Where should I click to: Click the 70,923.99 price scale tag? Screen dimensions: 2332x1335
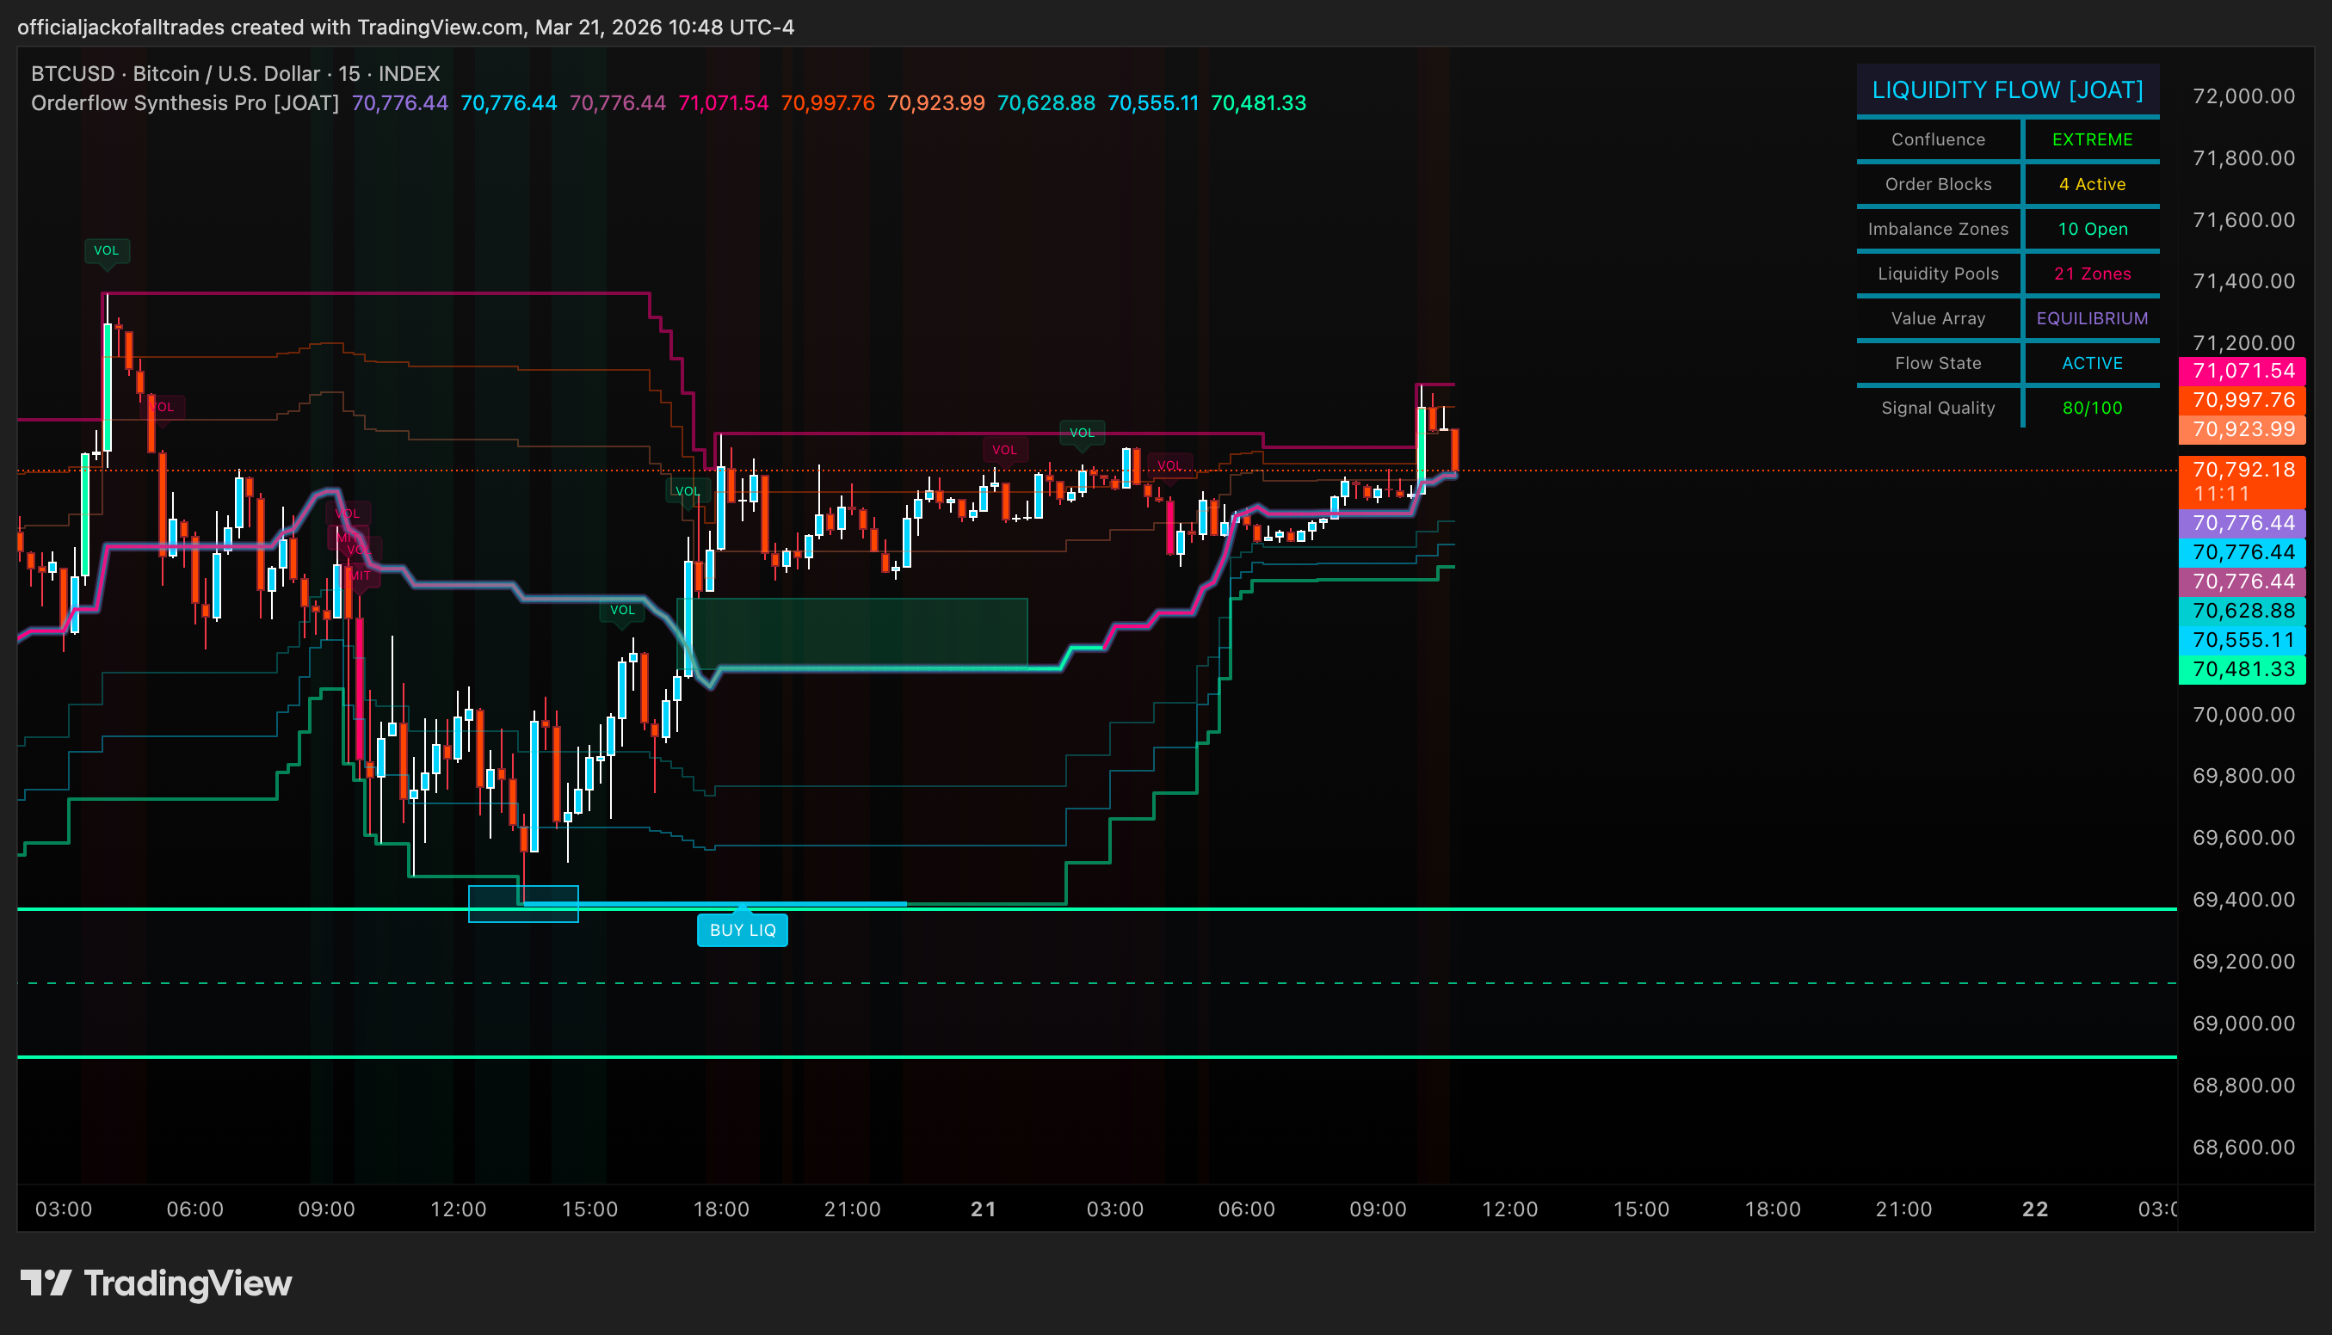pyautogui.click(x=2243, y=430)
